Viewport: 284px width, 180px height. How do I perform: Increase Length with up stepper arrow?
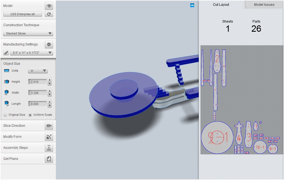pyautogui.click(x=49, y=102)
